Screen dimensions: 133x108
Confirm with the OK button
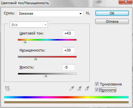click(x=112, y=13)
